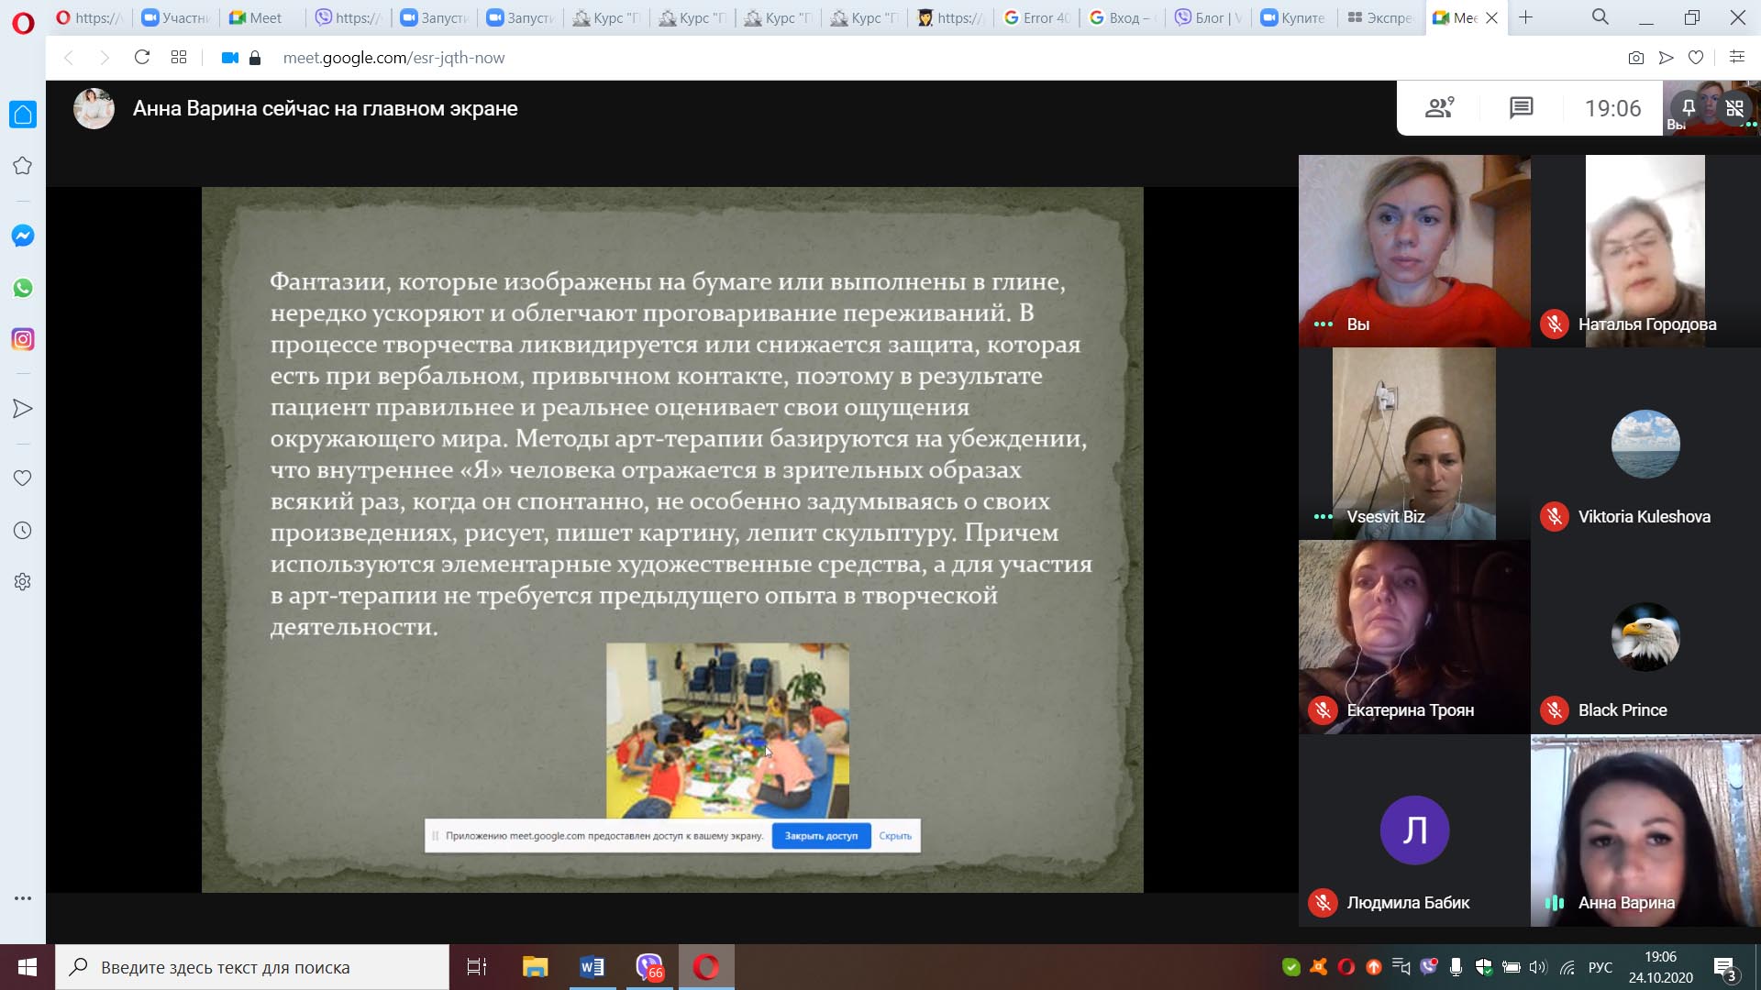Click the Opera snapshot camera icon
Screen dimensions: 1761x990
pyautogui.click(x=1635, y=58)
